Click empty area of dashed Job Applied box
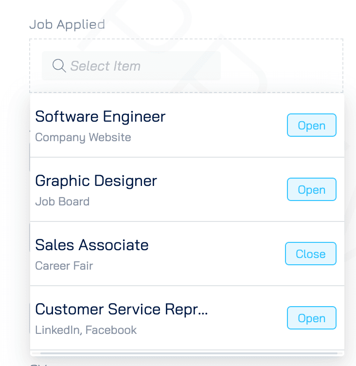Image resolution: width=356 pixels, height=366 pixels. pyautogui.click(x=280, y=66)
